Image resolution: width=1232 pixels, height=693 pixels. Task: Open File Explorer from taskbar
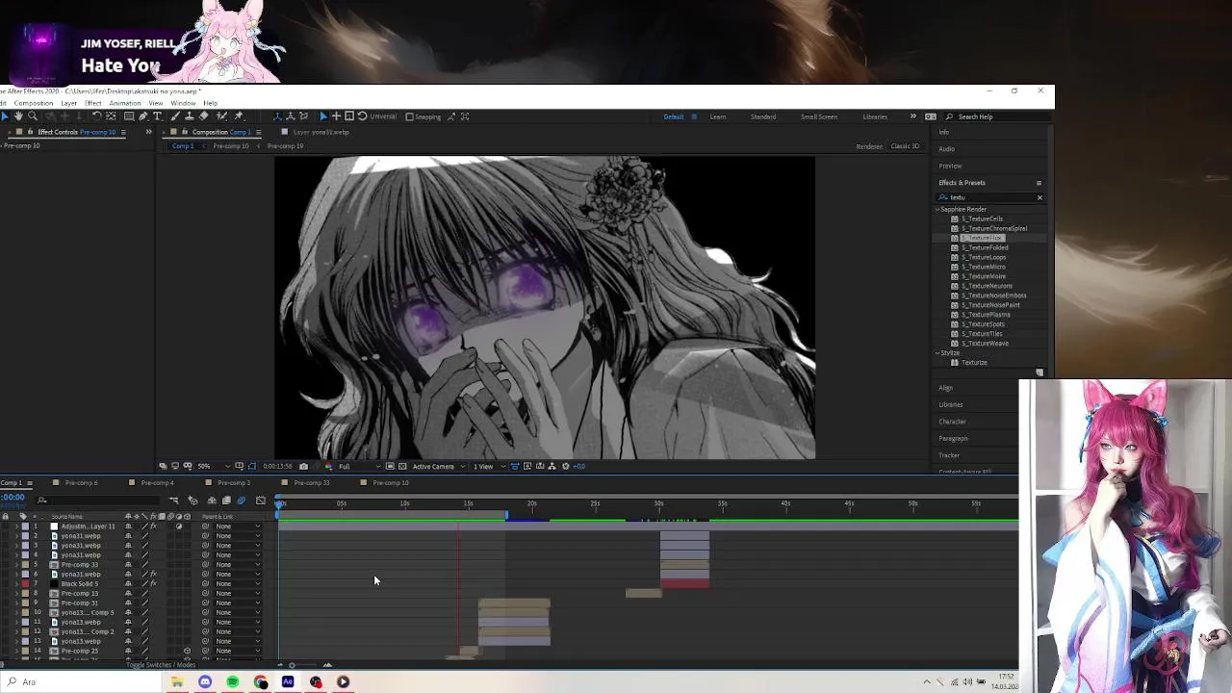pos(177,681)
